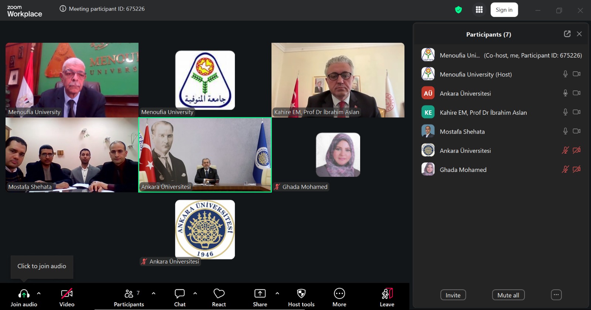
Task: Pop out the Participants panel
Action: [x=567, y=34]
